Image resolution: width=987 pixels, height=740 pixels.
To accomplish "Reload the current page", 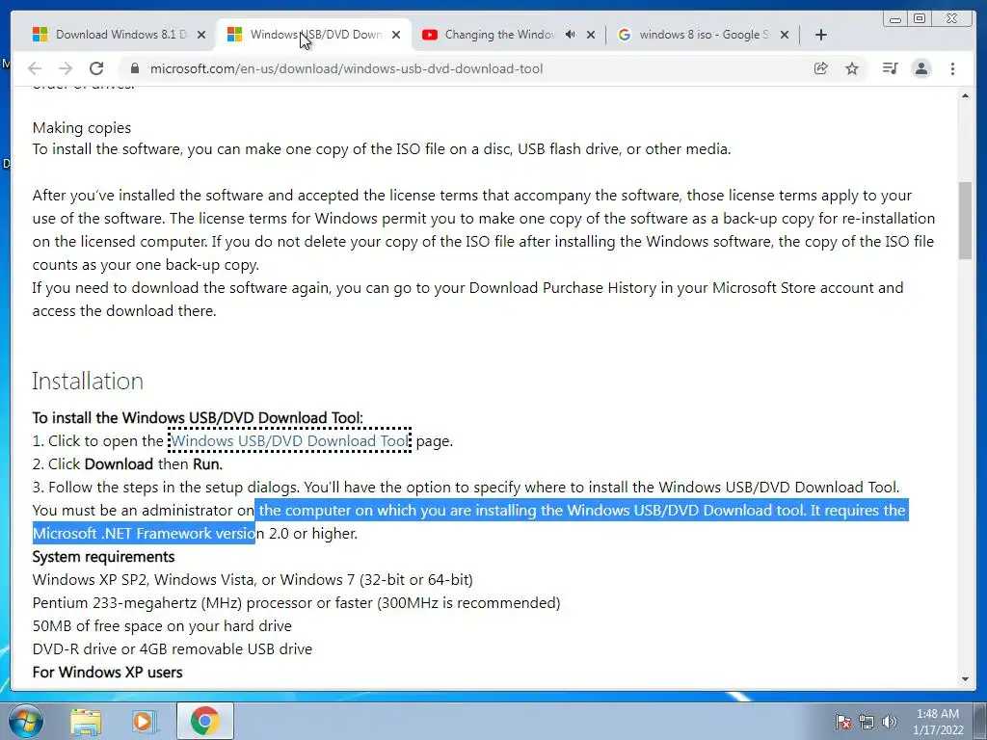I will (x=96, y=68).
